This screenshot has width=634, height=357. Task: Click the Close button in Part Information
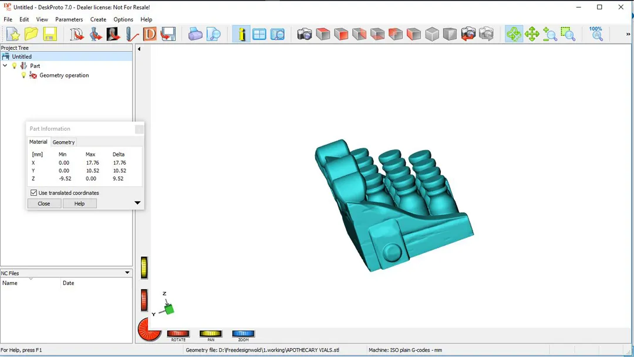pos(44,203)
